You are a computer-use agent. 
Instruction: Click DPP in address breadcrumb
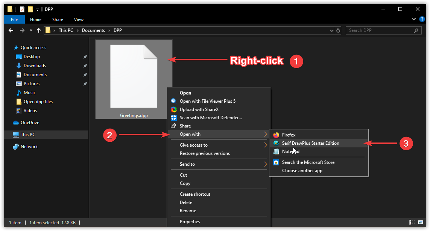point(118,30)
